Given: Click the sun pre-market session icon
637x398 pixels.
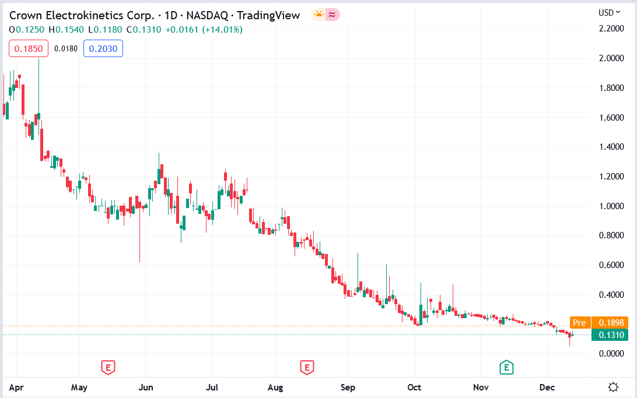Looking at the screenshot, I should (x=318, y=15).
